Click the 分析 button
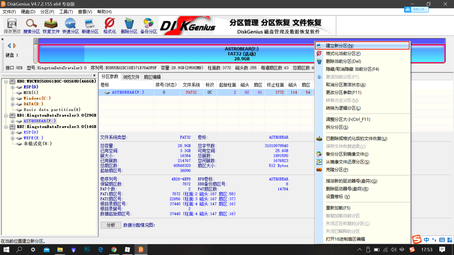The image size is (454, 255). pos(111,225)
